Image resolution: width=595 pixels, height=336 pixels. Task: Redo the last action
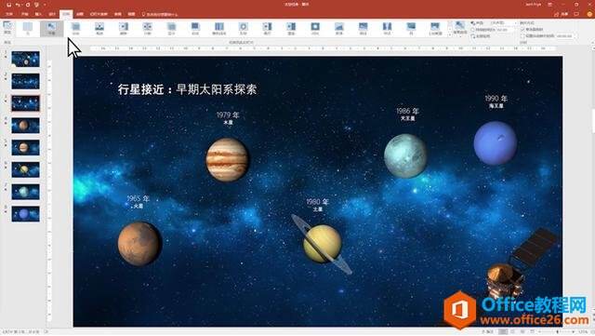tap(27, 5)
